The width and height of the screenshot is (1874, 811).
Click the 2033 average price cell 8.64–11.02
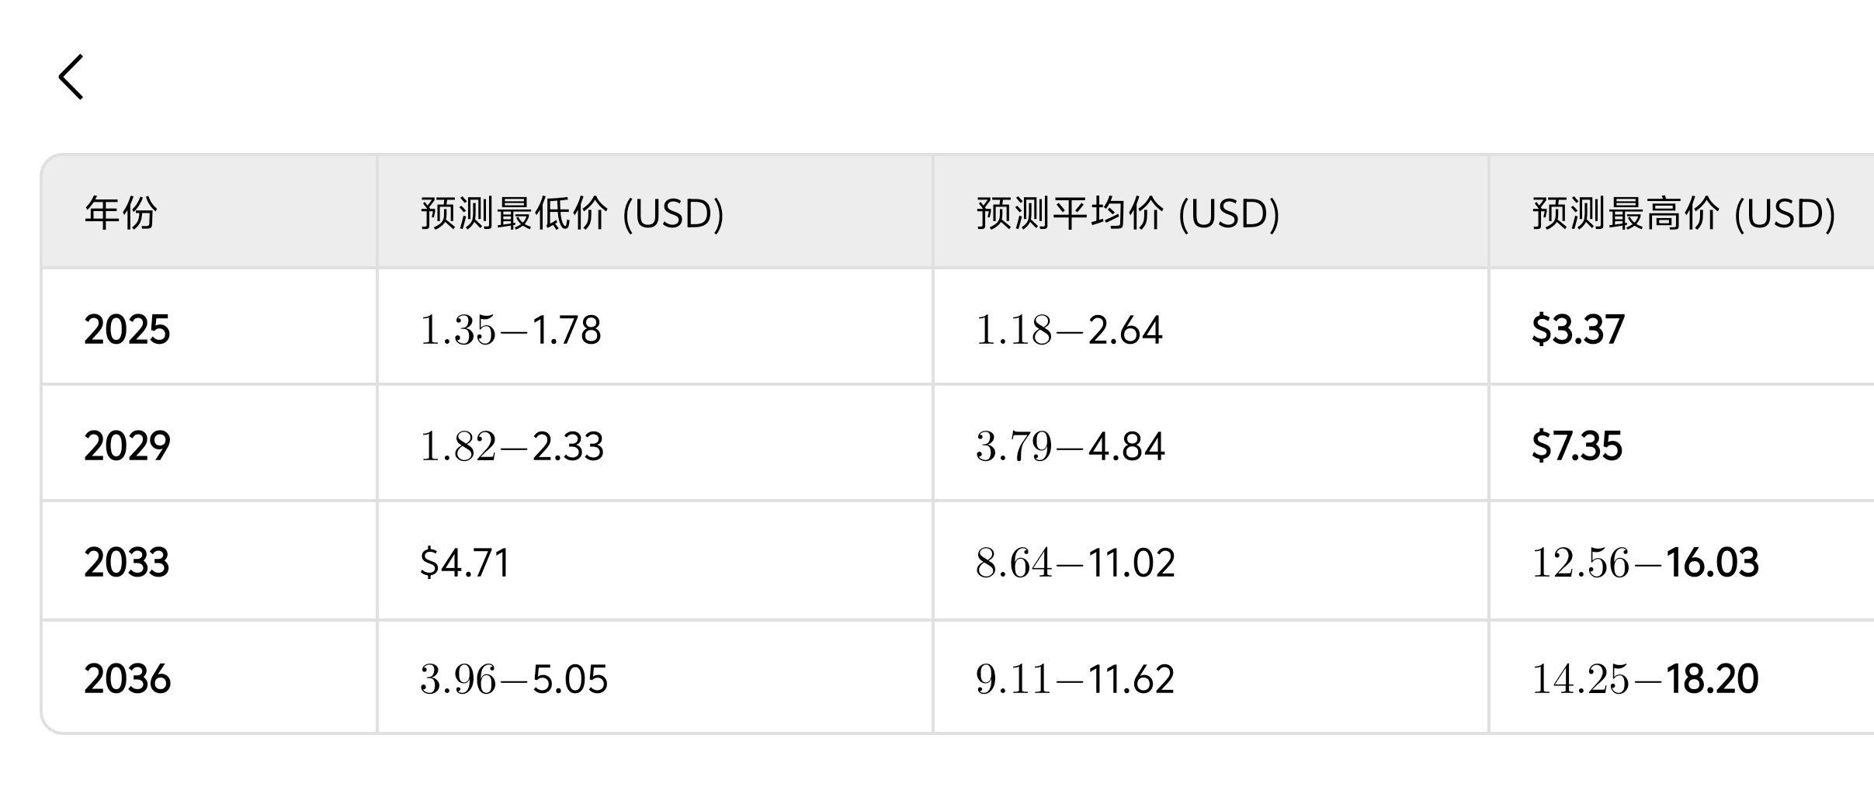tap(1075, 563)
